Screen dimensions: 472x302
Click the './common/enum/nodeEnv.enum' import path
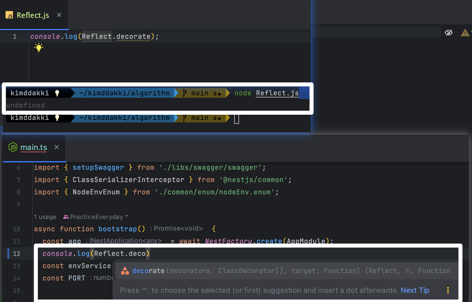pyautogui.click(x=215, y=192)
